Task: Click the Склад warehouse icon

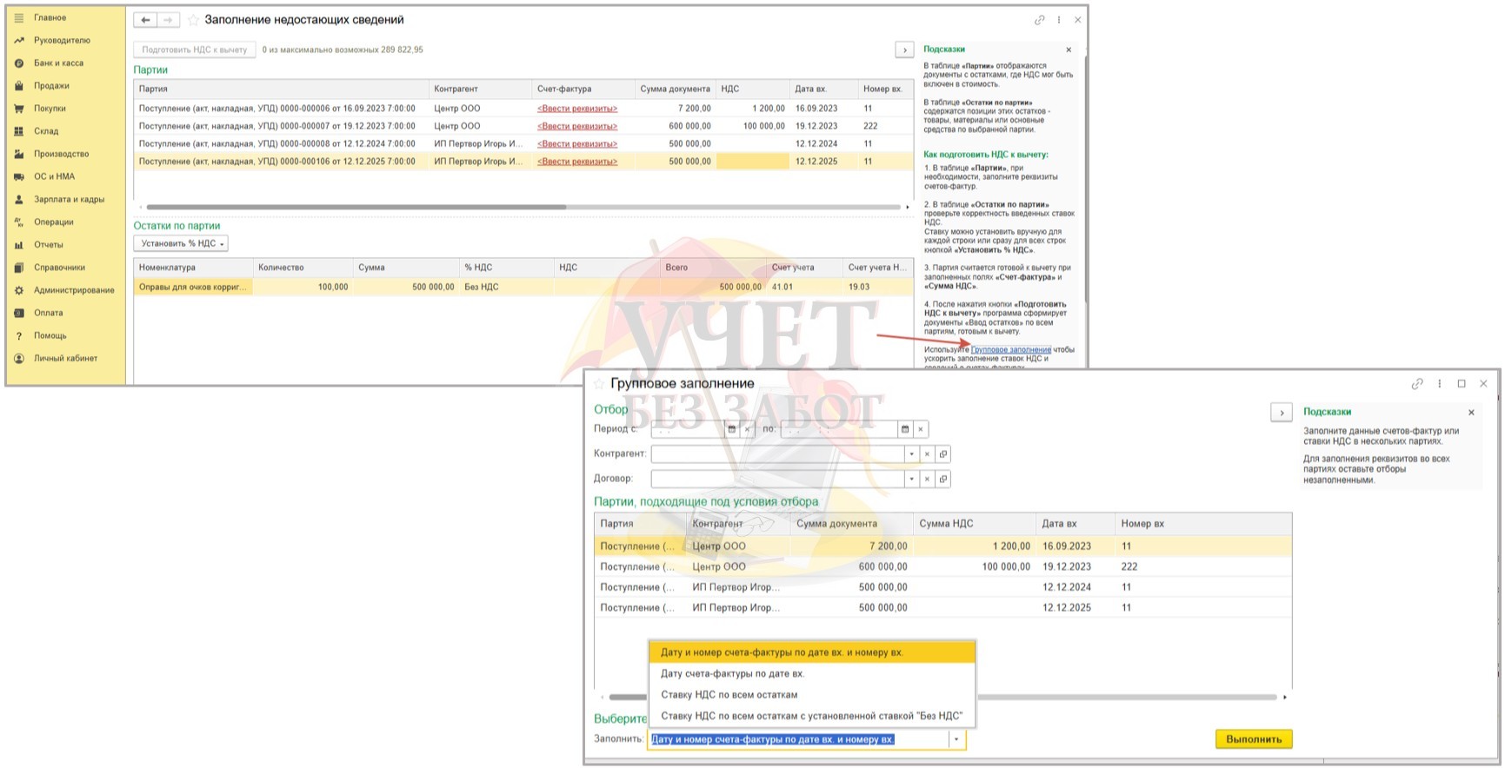Action: click(x=19, y=131)
